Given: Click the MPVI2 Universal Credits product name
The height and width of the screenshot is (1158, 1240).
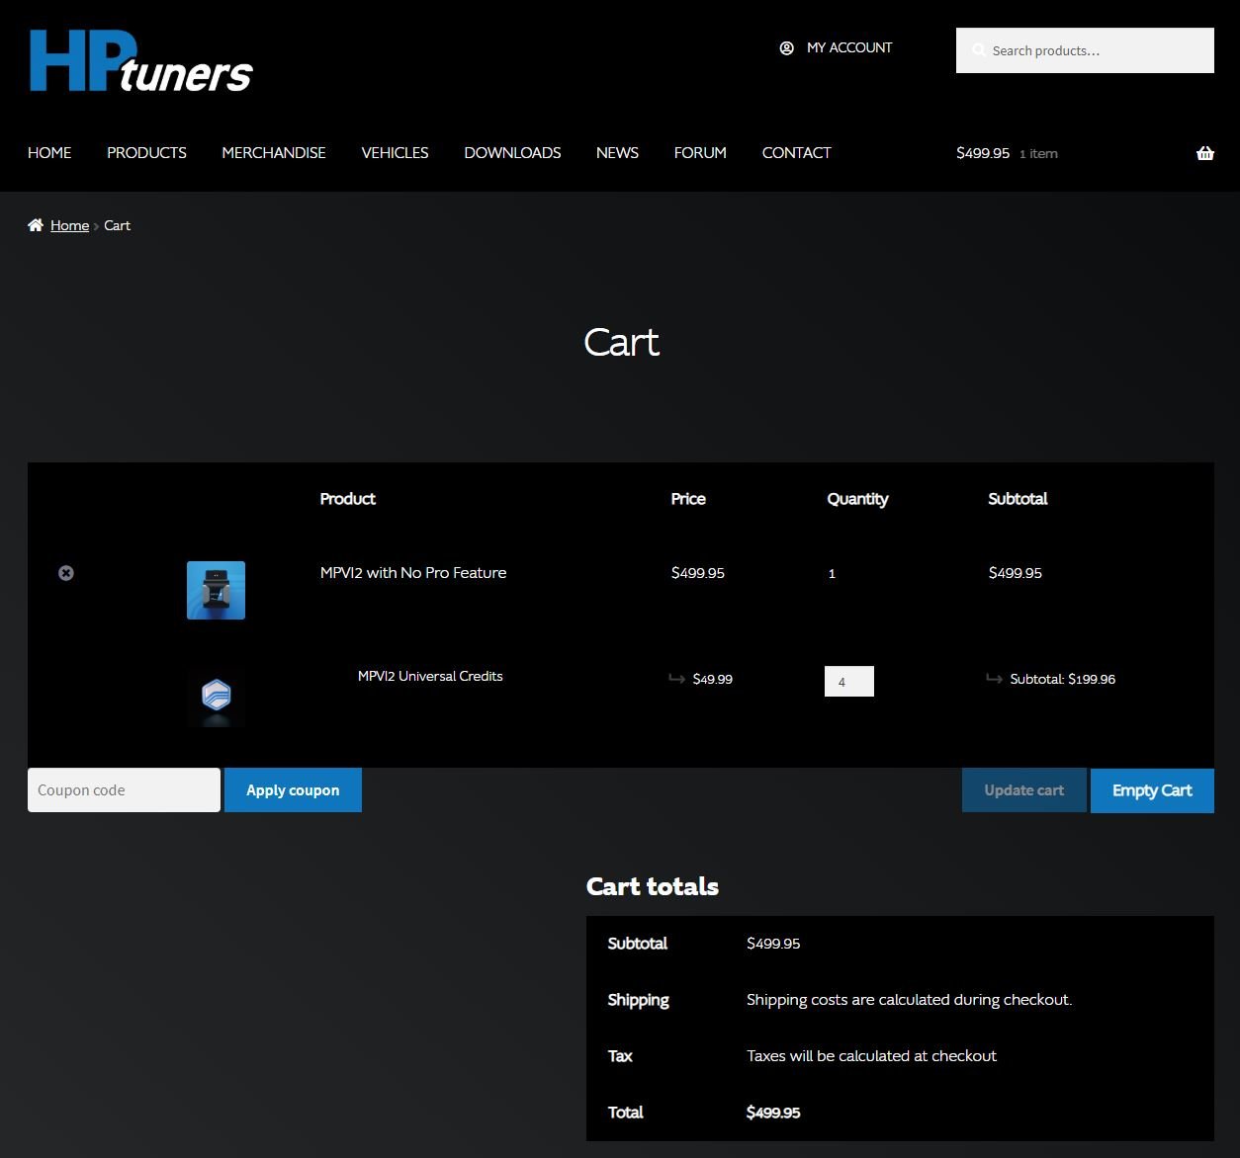Looking at the screenshot, I should pos(430,677).
